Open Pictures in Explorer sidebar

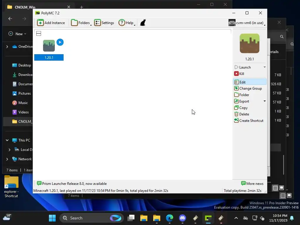coord(22,93)
